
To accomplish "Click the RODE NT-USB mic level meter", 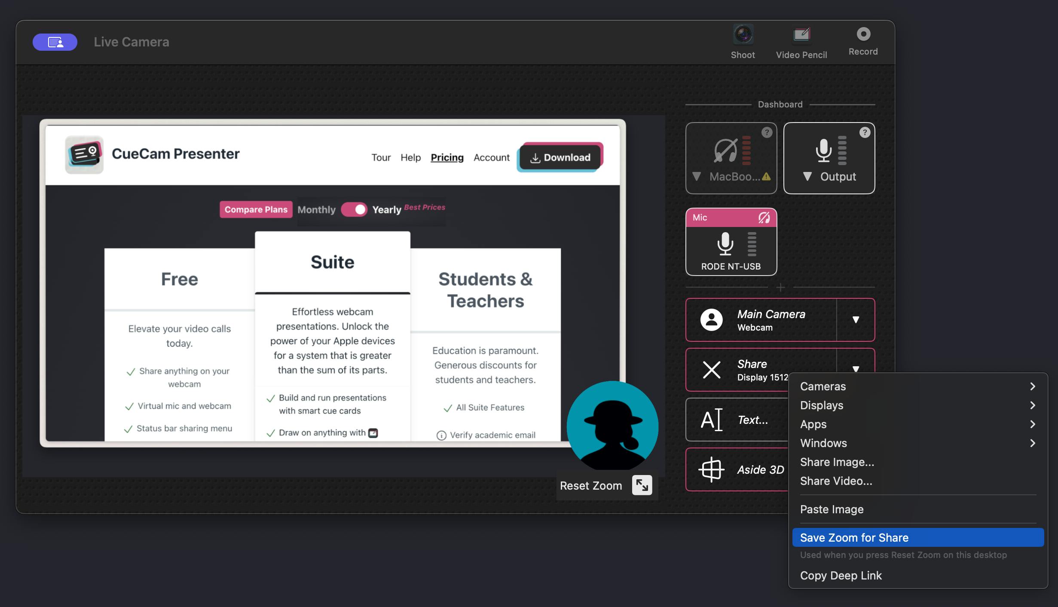I will click(752, 244).
